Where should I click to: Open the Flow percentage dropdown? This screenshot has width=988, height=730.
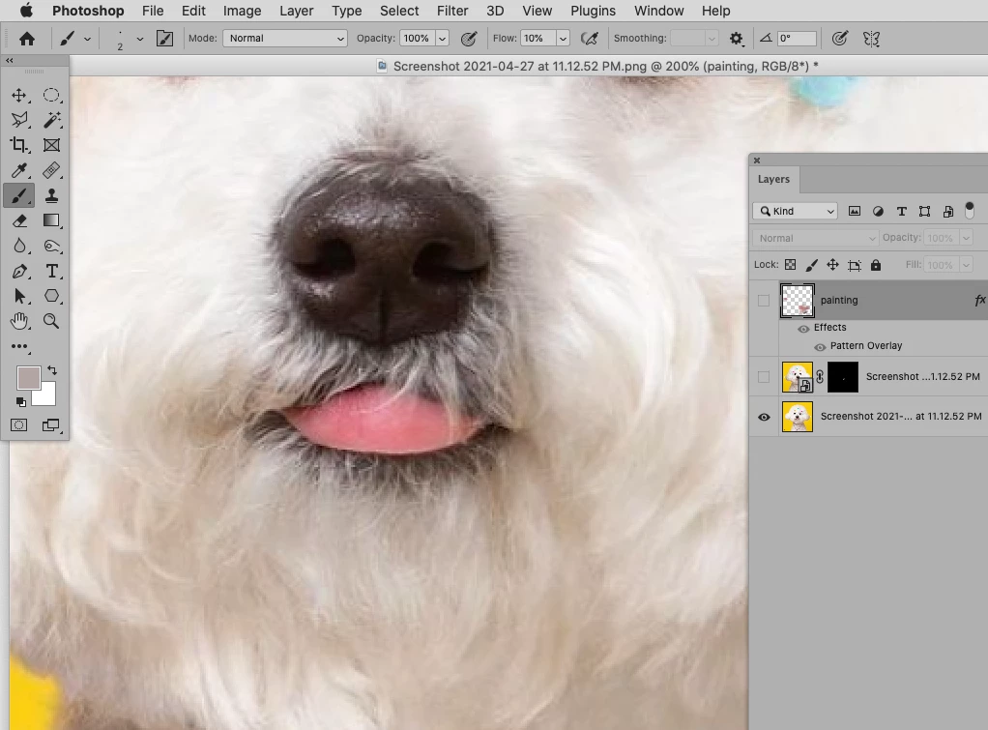pos(563,39)
